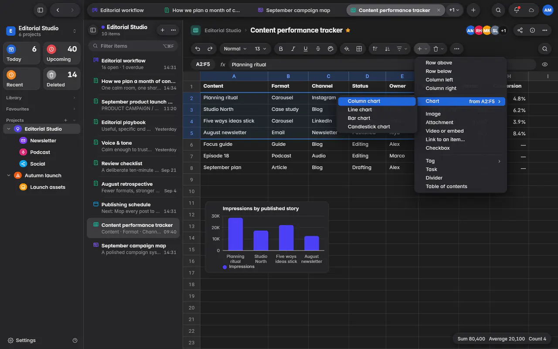Viewport: 558px width, 349px height.
Task: Open a new tab with the plus button
Action: pos(473,10)
